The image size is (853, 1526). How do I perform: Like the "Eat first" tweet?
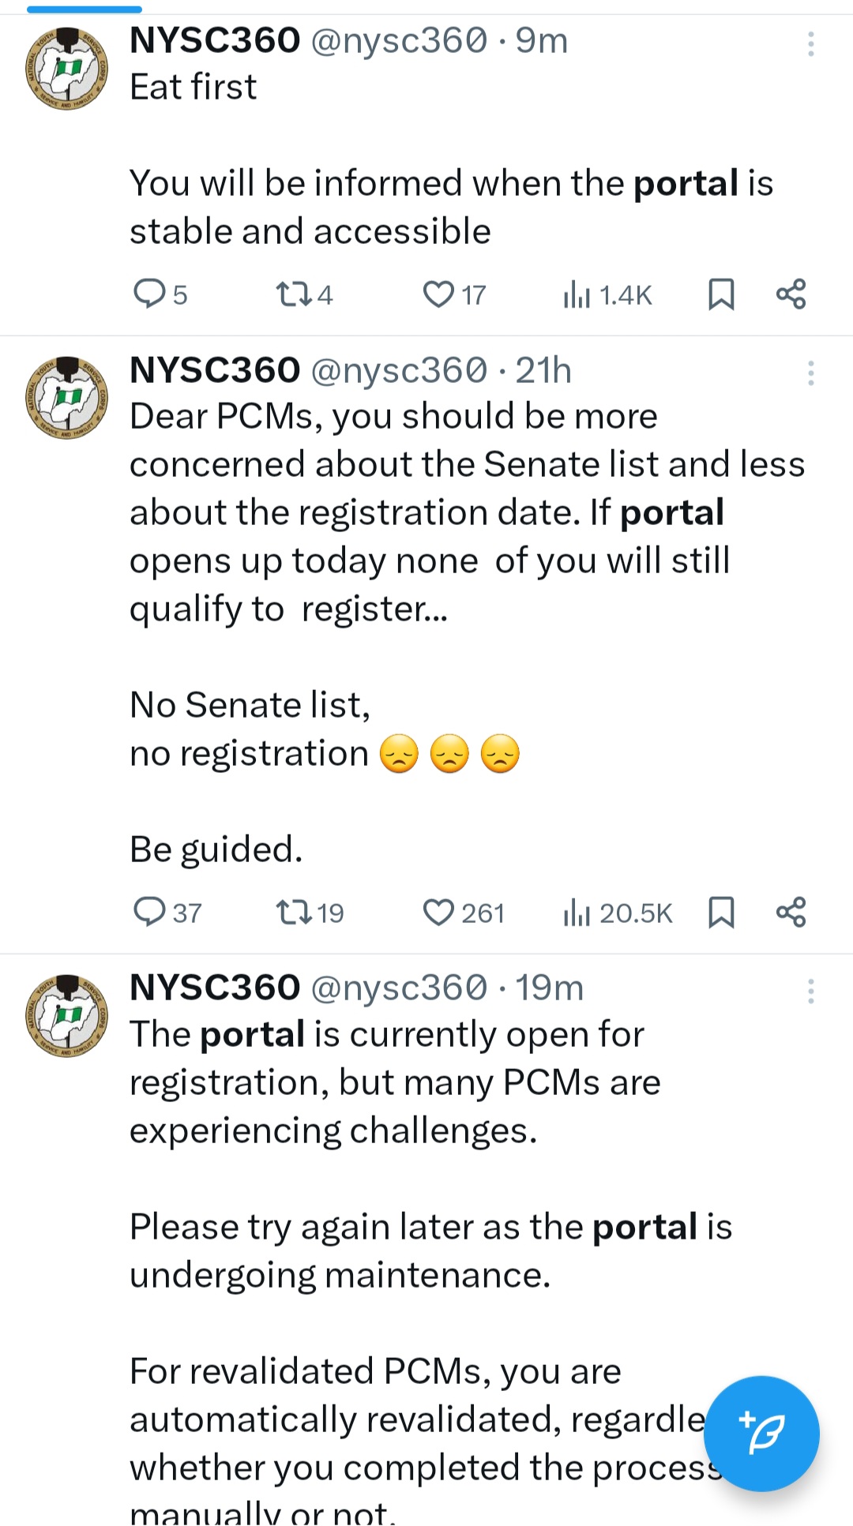point(438,294)
